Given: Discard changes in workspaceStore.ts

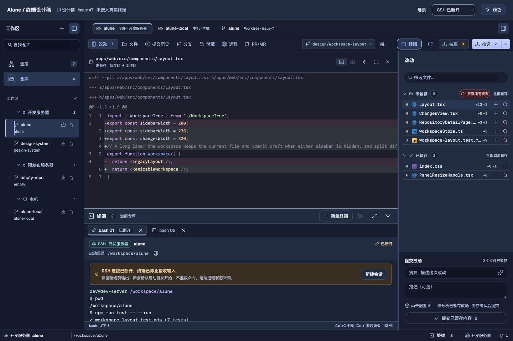Looking at the screenshot, I should coord(505,131).
